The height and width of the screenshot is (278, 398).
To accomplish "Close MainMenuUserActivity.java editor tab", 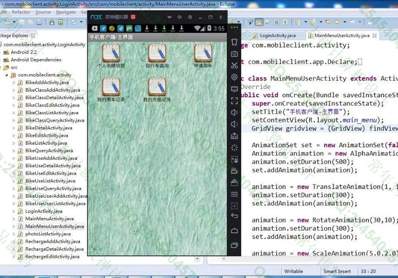I will (375, 36).
